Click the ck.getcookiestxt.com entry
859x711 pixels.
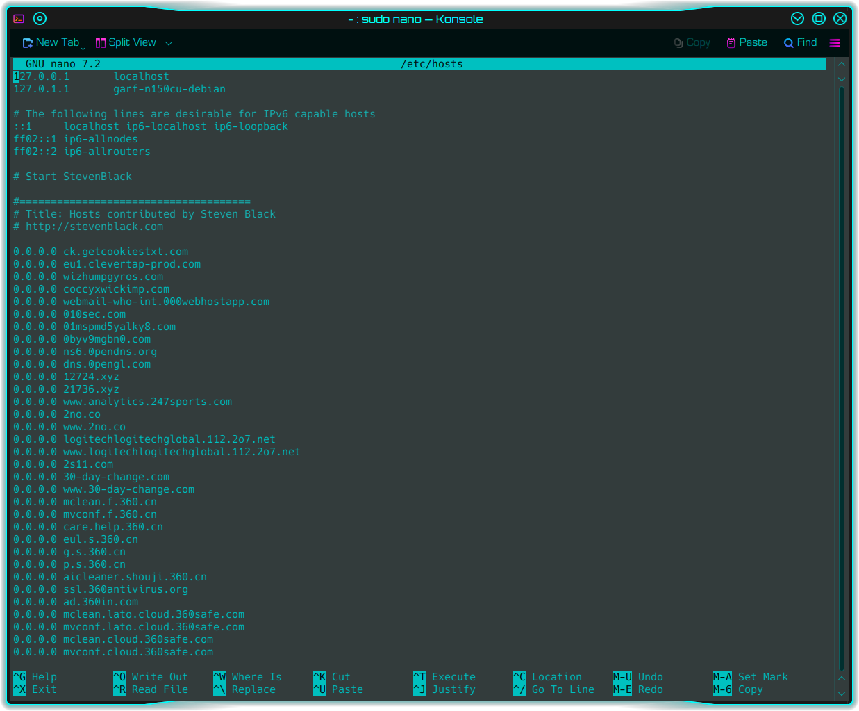click(x=126, y=252)
